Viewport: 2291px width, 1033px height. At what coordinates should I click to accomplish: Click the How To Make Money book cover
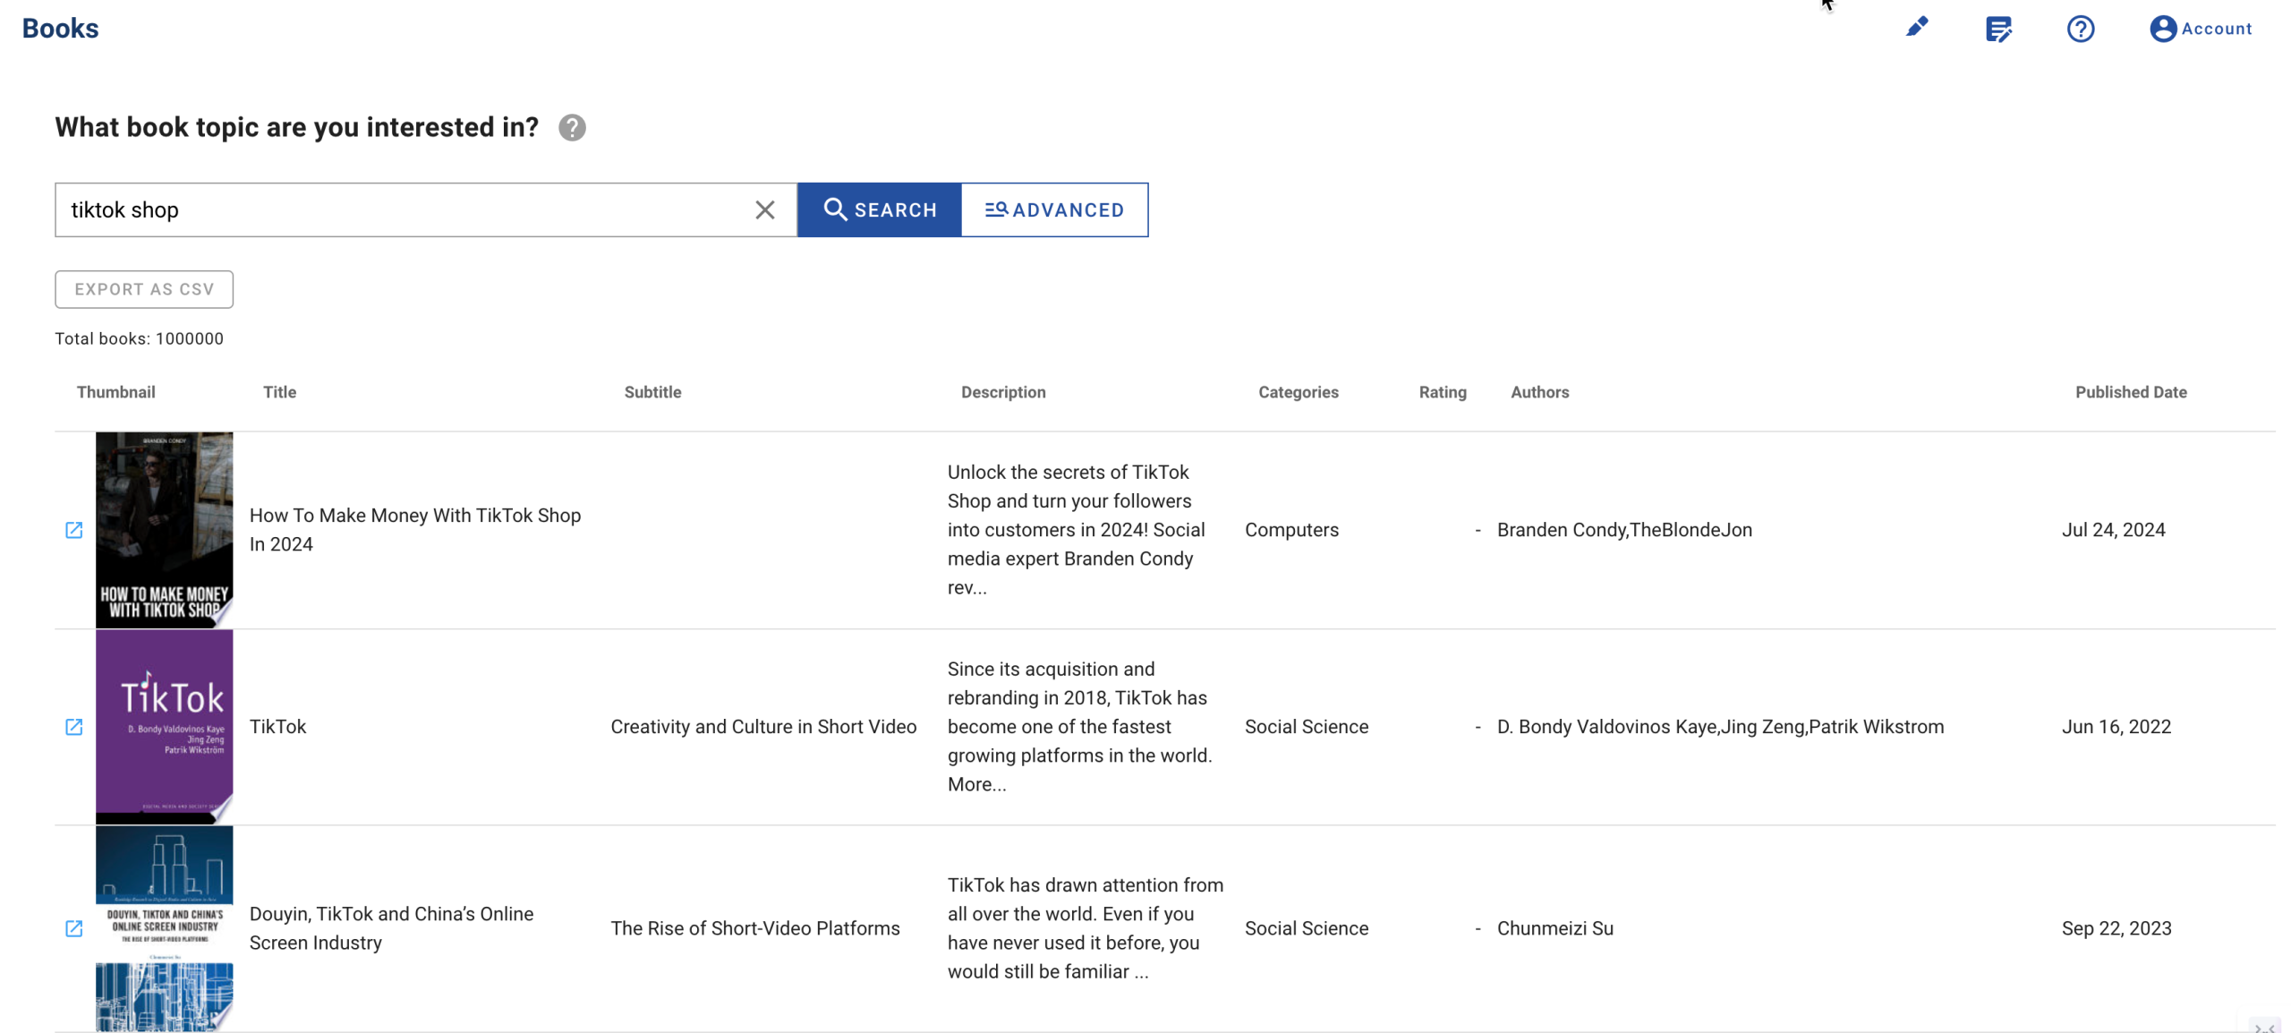point(164,530)
